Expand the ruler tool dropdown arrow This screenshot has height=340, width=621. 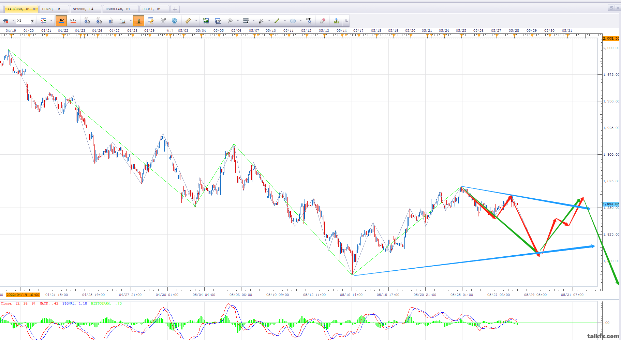[x=196, y=21]
